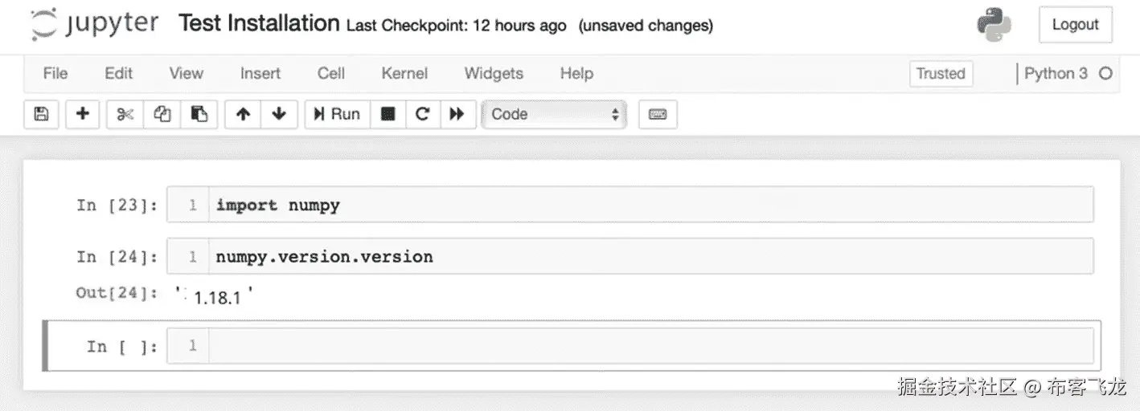
Task: Paste cells below icon
Action: (199, 114)
